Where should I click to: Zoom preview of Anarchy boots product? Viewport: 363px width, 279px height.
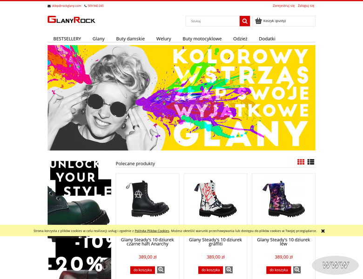[161, 270]
